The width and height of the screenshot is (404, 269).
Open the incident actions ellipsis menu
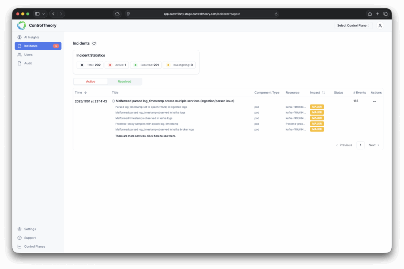(374, 101)
